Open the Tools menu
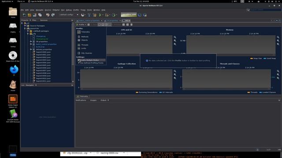The width and height of the screenshot is (282, 158). click(89, 10)
